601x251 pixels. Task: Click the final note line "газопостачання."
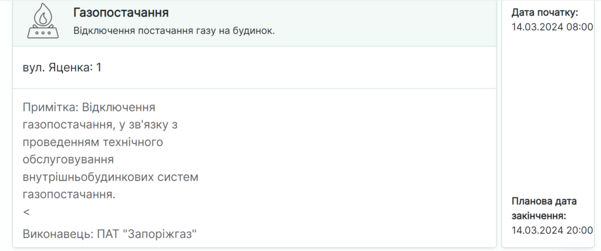click(69, 194)
